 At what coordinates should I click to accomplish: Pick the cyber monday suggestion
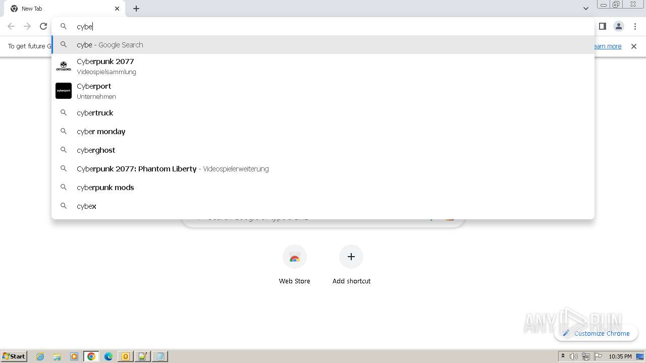tap(323, 132)
